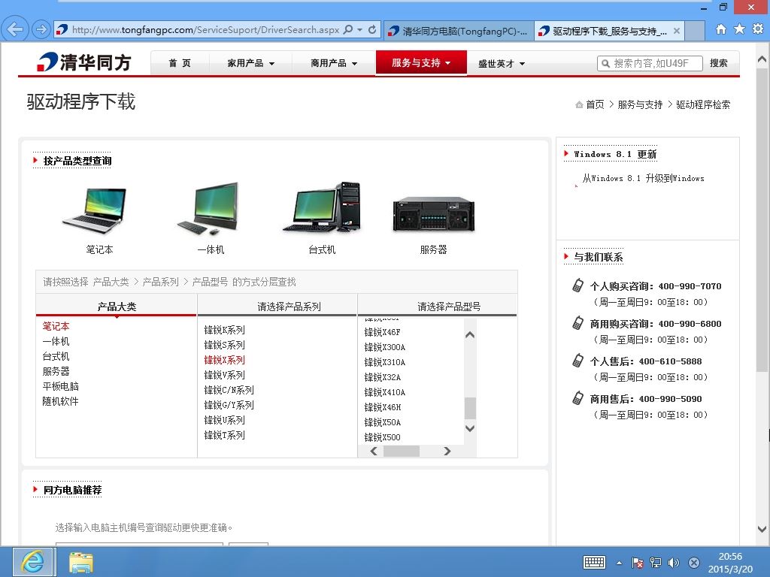Image resolution: width=770 pixels, height=577 pixels.
Task: Open the IE Home icon
Action: click(720, 29)
